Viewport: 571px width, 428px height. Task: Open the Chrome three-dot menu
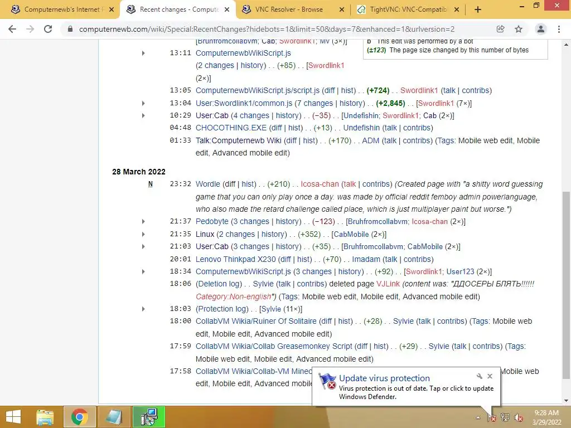[559, 29]
